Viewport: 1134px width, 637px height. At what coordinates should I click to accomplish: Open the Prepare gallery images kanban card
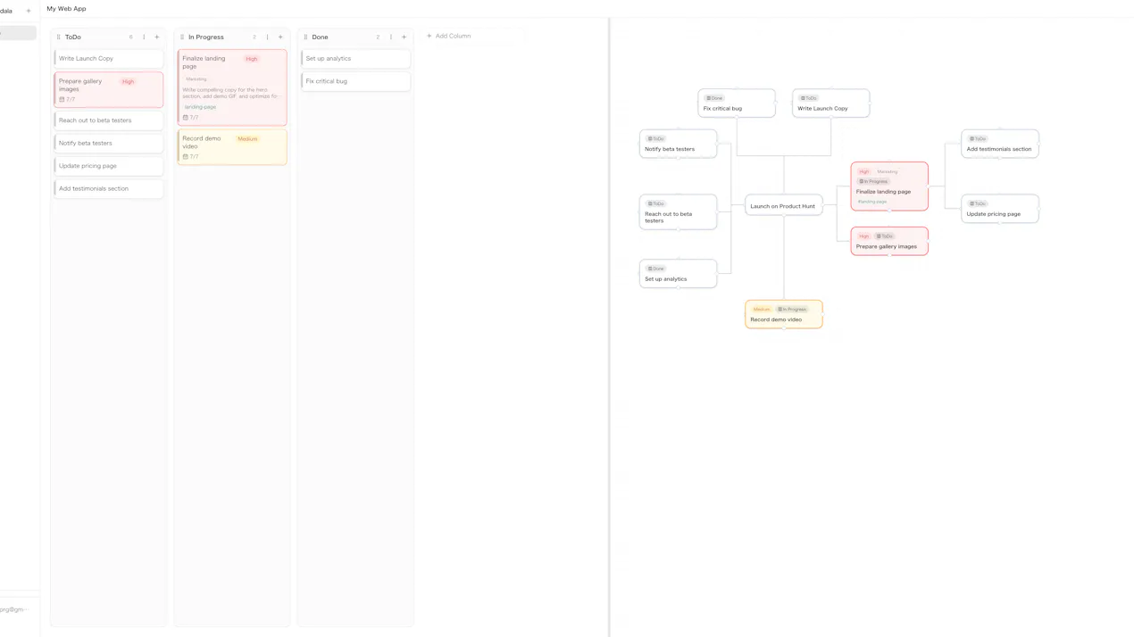[x=108, y=89]
